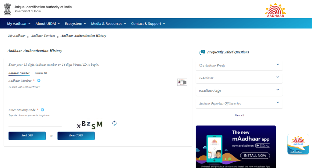
Task: Open the My Aadhaar menu
Action: [19, 23]
